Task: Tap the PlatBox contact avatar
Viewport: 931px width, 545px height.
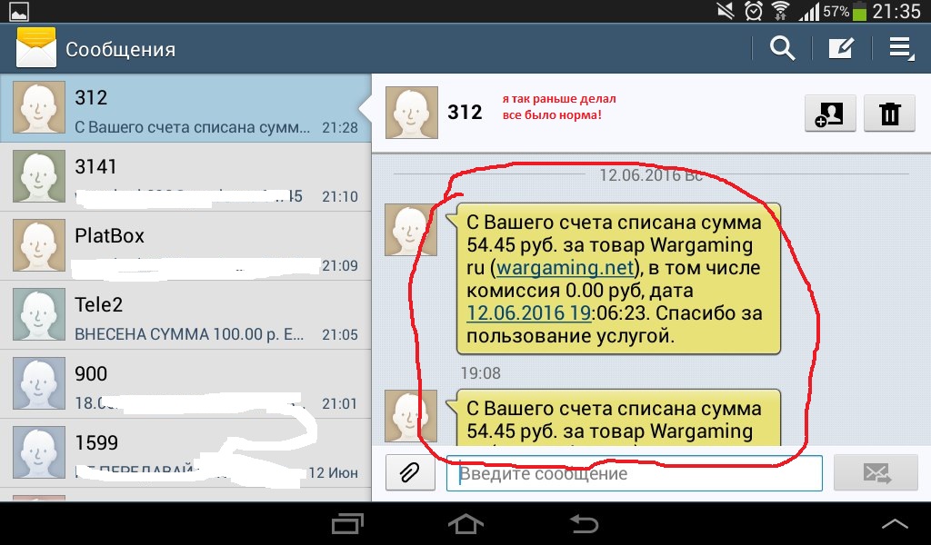Action: 39,245
